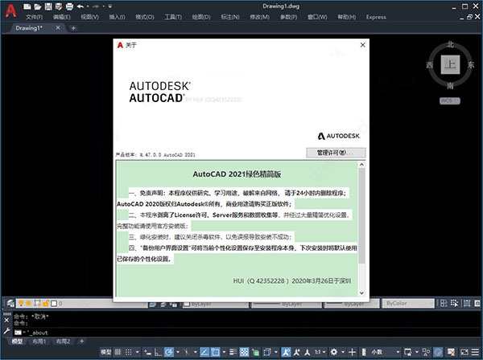483x360 pixels.
Task: Open the 视图(V) menu
Action: pos(89,17)
